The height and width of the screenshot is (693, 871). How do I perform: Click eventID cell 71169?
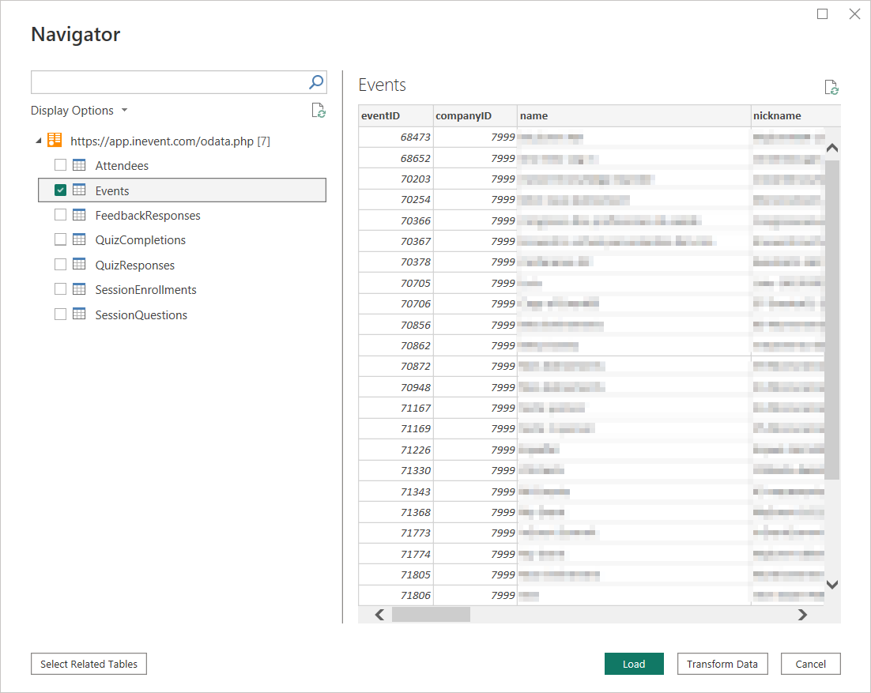(x=395, y=429)
